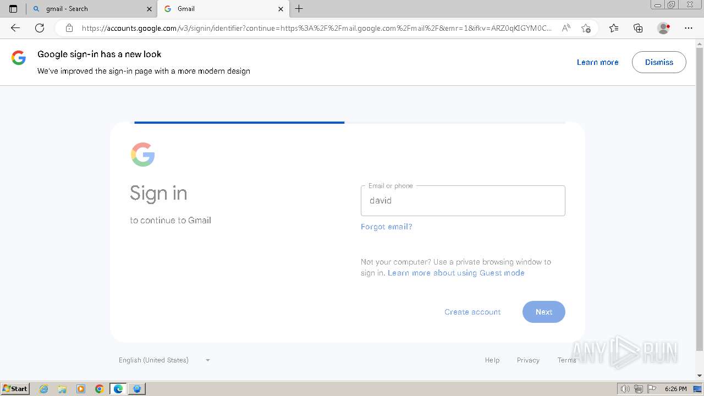Screen dimensions: 704x396
Task: Switch to the 'gmail - Search' tab
Action: coord(91,9)
